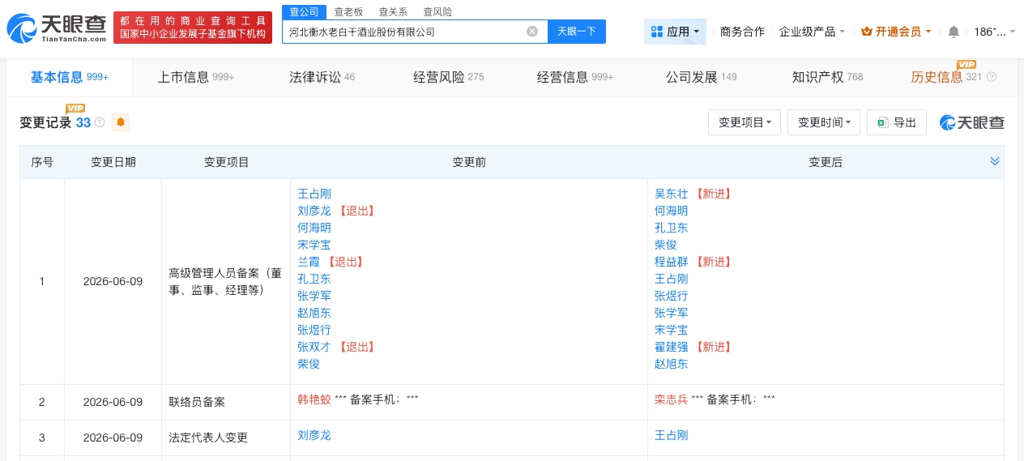The image size is (1024, 461).
Task: Switch to 经营信息 tab
Action: pos(575,77)
